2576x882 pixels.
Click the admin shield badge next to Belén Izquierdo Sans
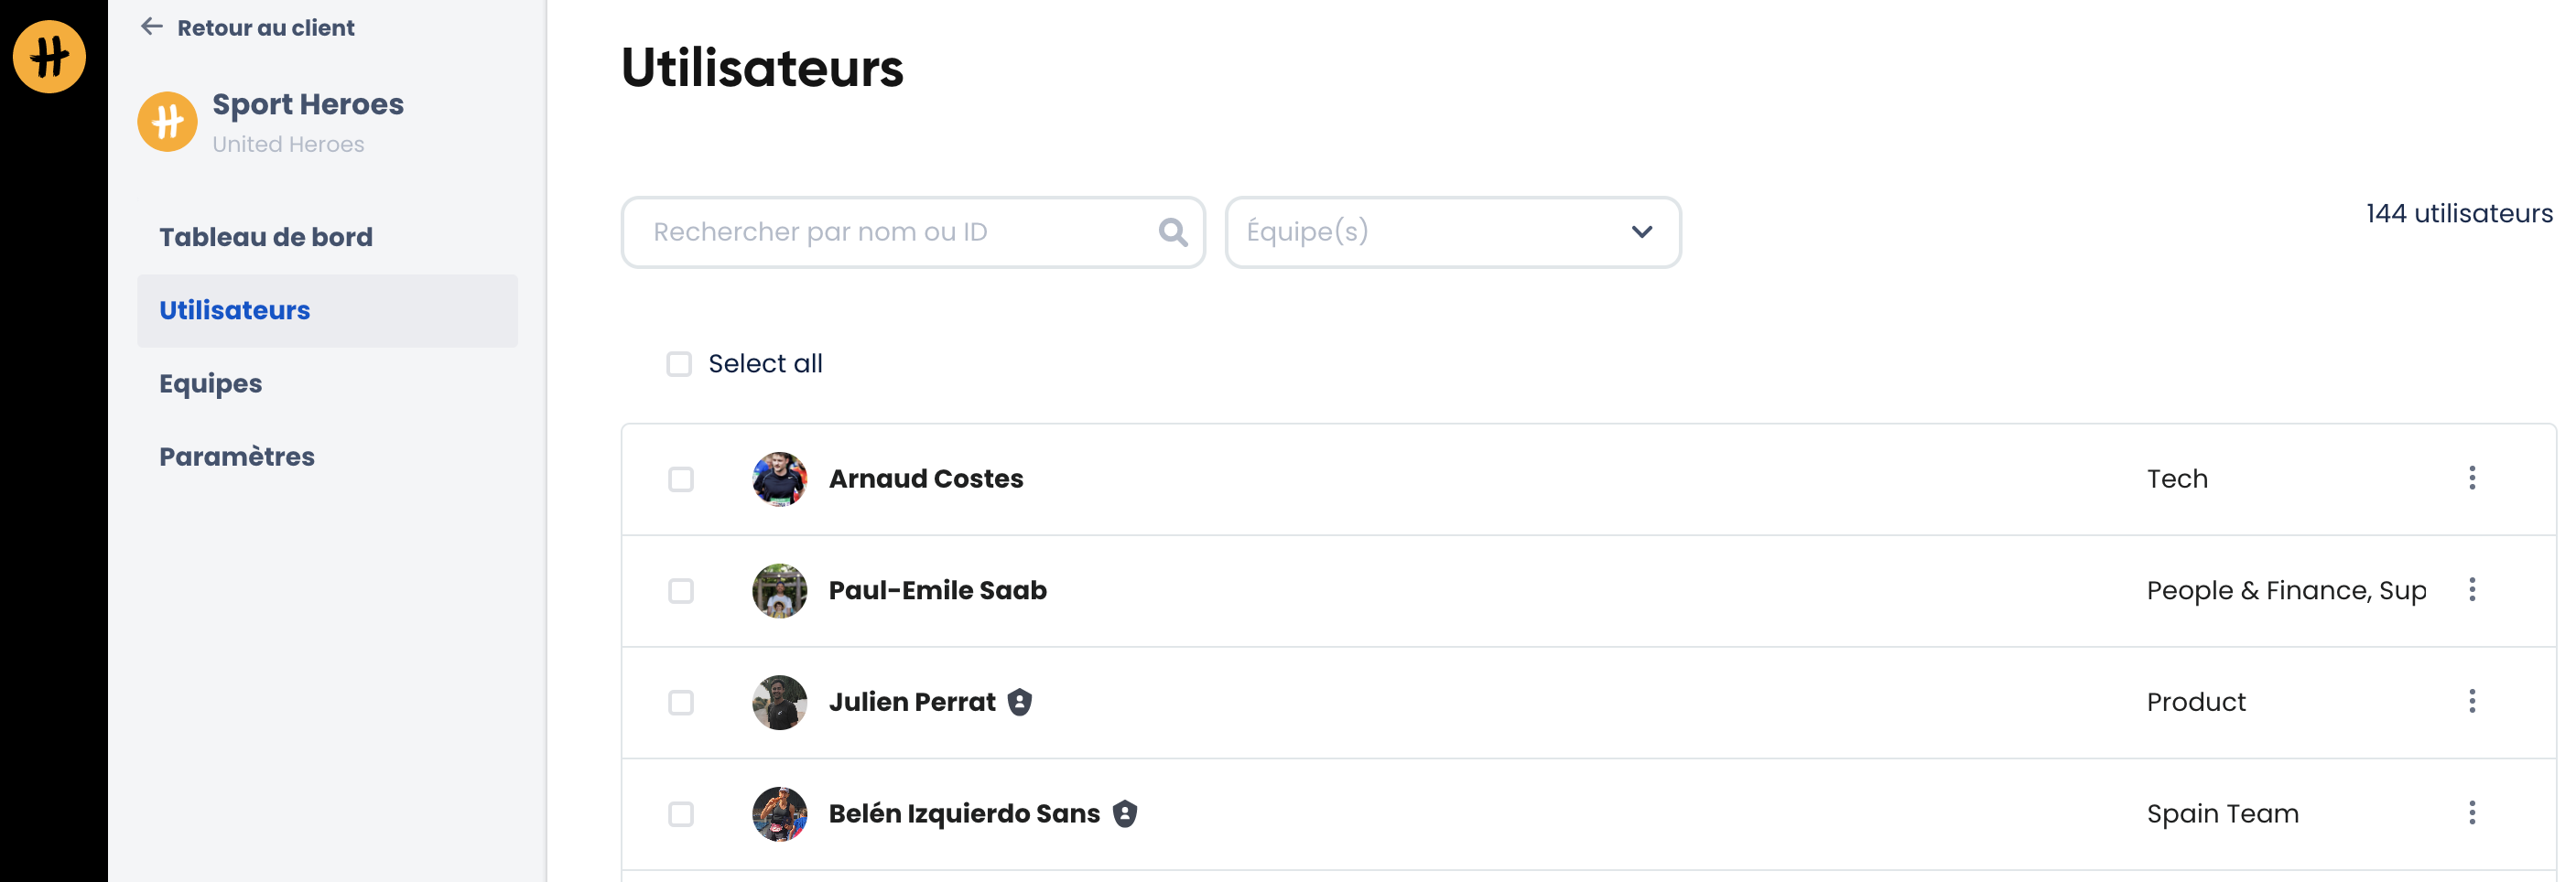1125,813
